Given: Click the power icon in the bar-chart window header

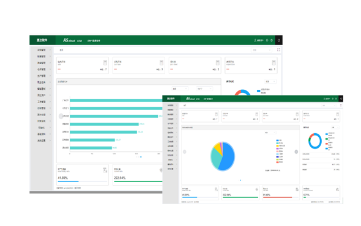Looking at the screenshot, I should point(279,40).
